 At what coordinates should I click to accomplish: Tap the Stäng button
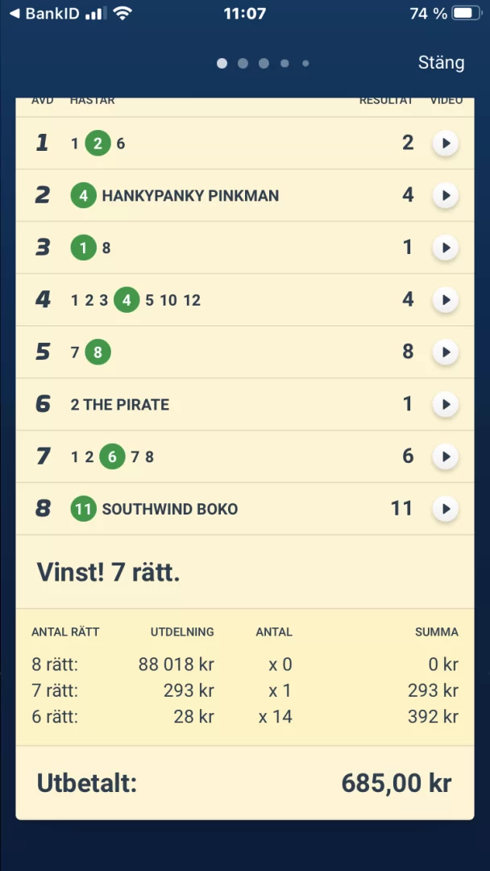point(441,63)
